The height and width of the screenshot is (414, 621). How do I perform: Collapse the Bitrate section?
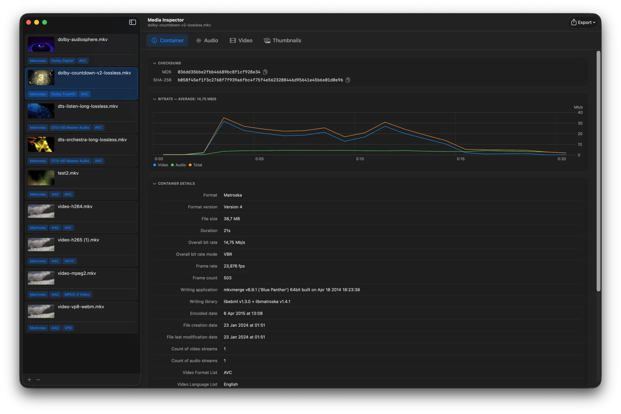tap(154, 99)
